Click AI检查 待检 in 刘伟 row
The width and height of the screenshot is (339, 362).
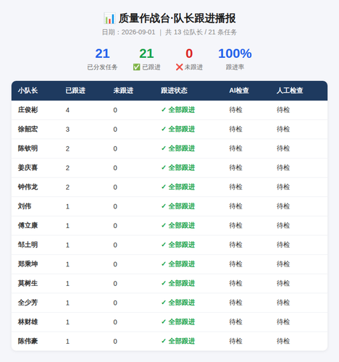coord(235,206)
